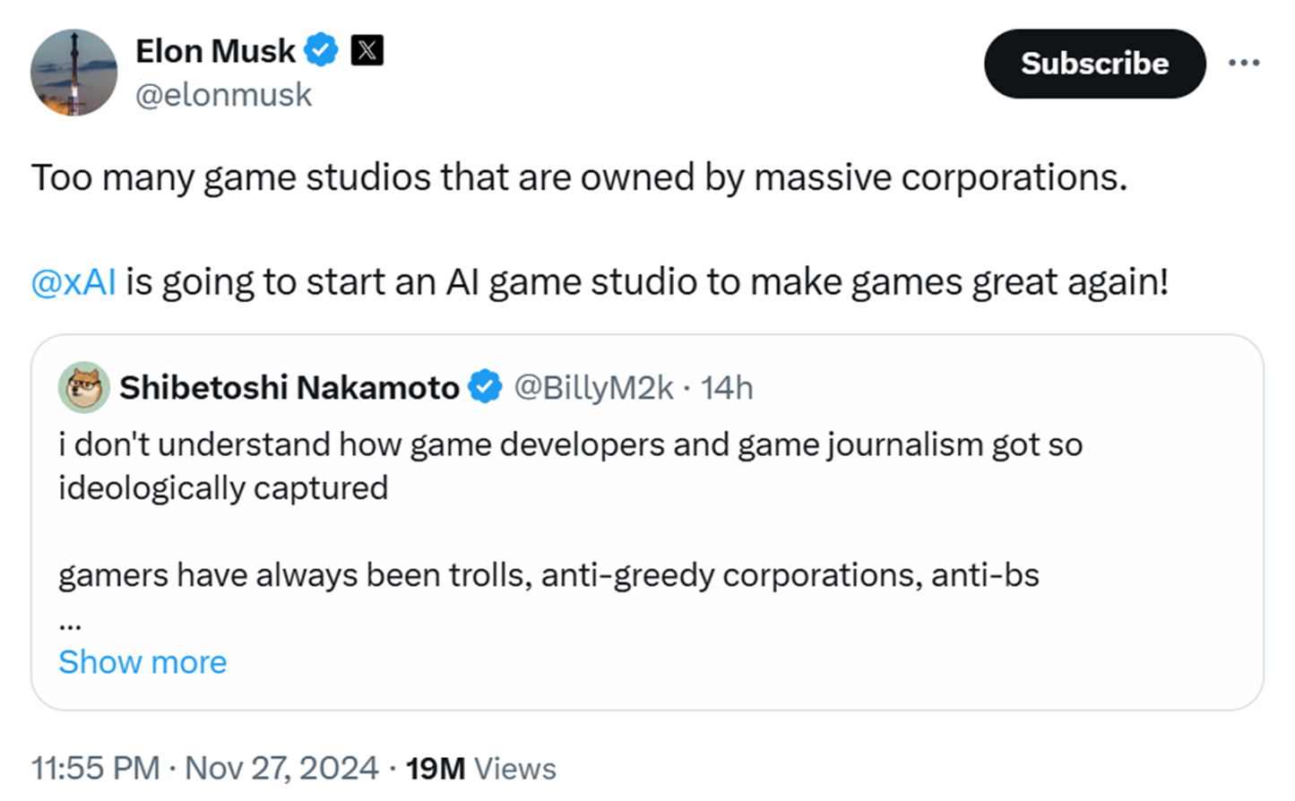Follow the @xAI mention link
Screen dimensions: 1295x801
pyautogui.click(x=73, y=282)
